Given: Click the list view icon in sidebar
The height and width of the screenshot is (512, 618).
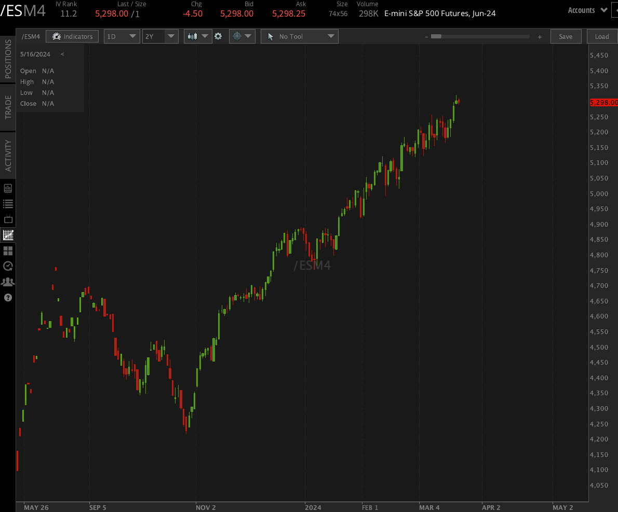Looking at the screenshot, I should 8,203.
